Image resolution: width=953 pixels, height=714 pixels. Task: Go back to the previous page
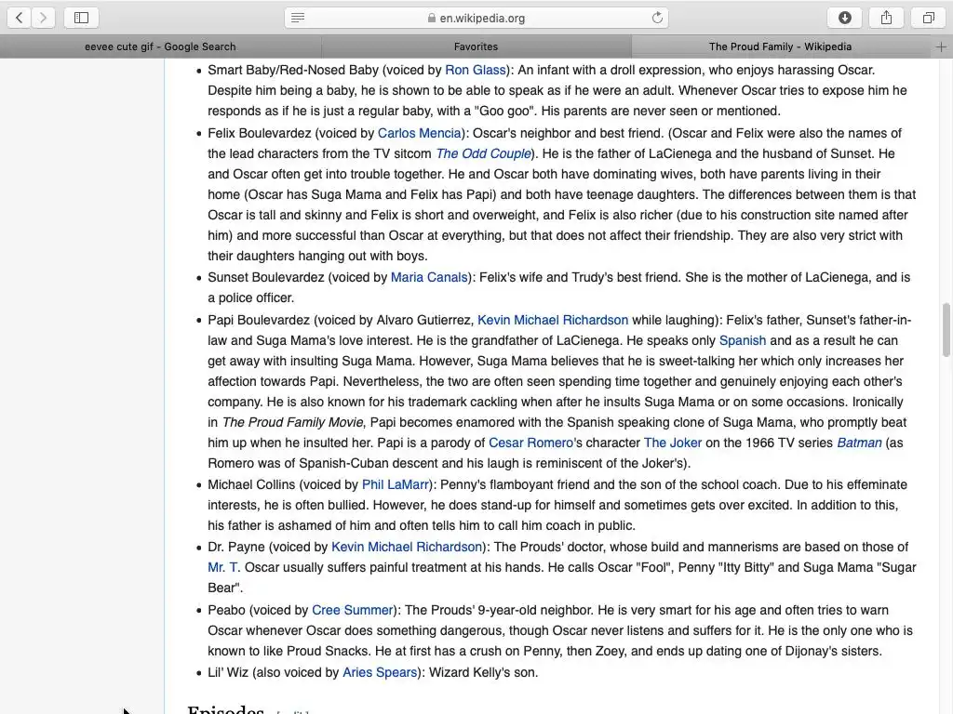tap(20, 18)
